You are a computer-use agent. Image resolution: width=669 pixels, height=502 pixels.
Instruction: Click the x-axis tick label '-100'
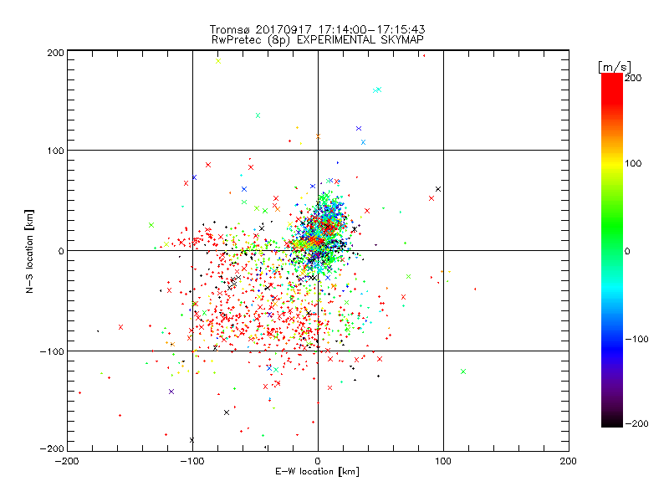pyautogui.click(x=192, y=461)
